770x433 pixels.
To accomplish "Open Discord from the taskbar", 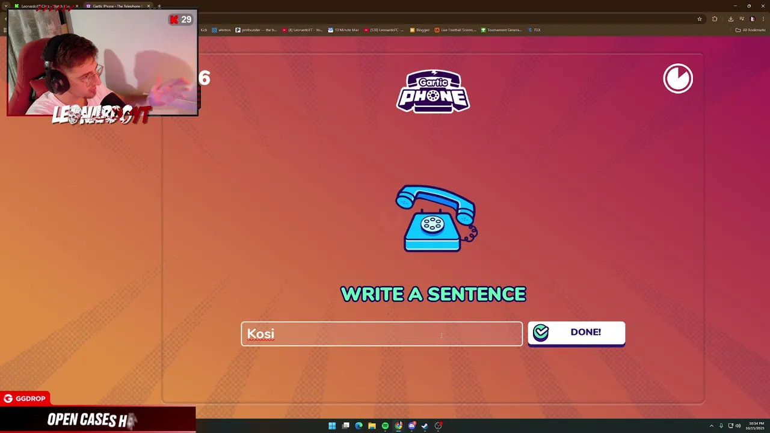I will click(411, 426).
